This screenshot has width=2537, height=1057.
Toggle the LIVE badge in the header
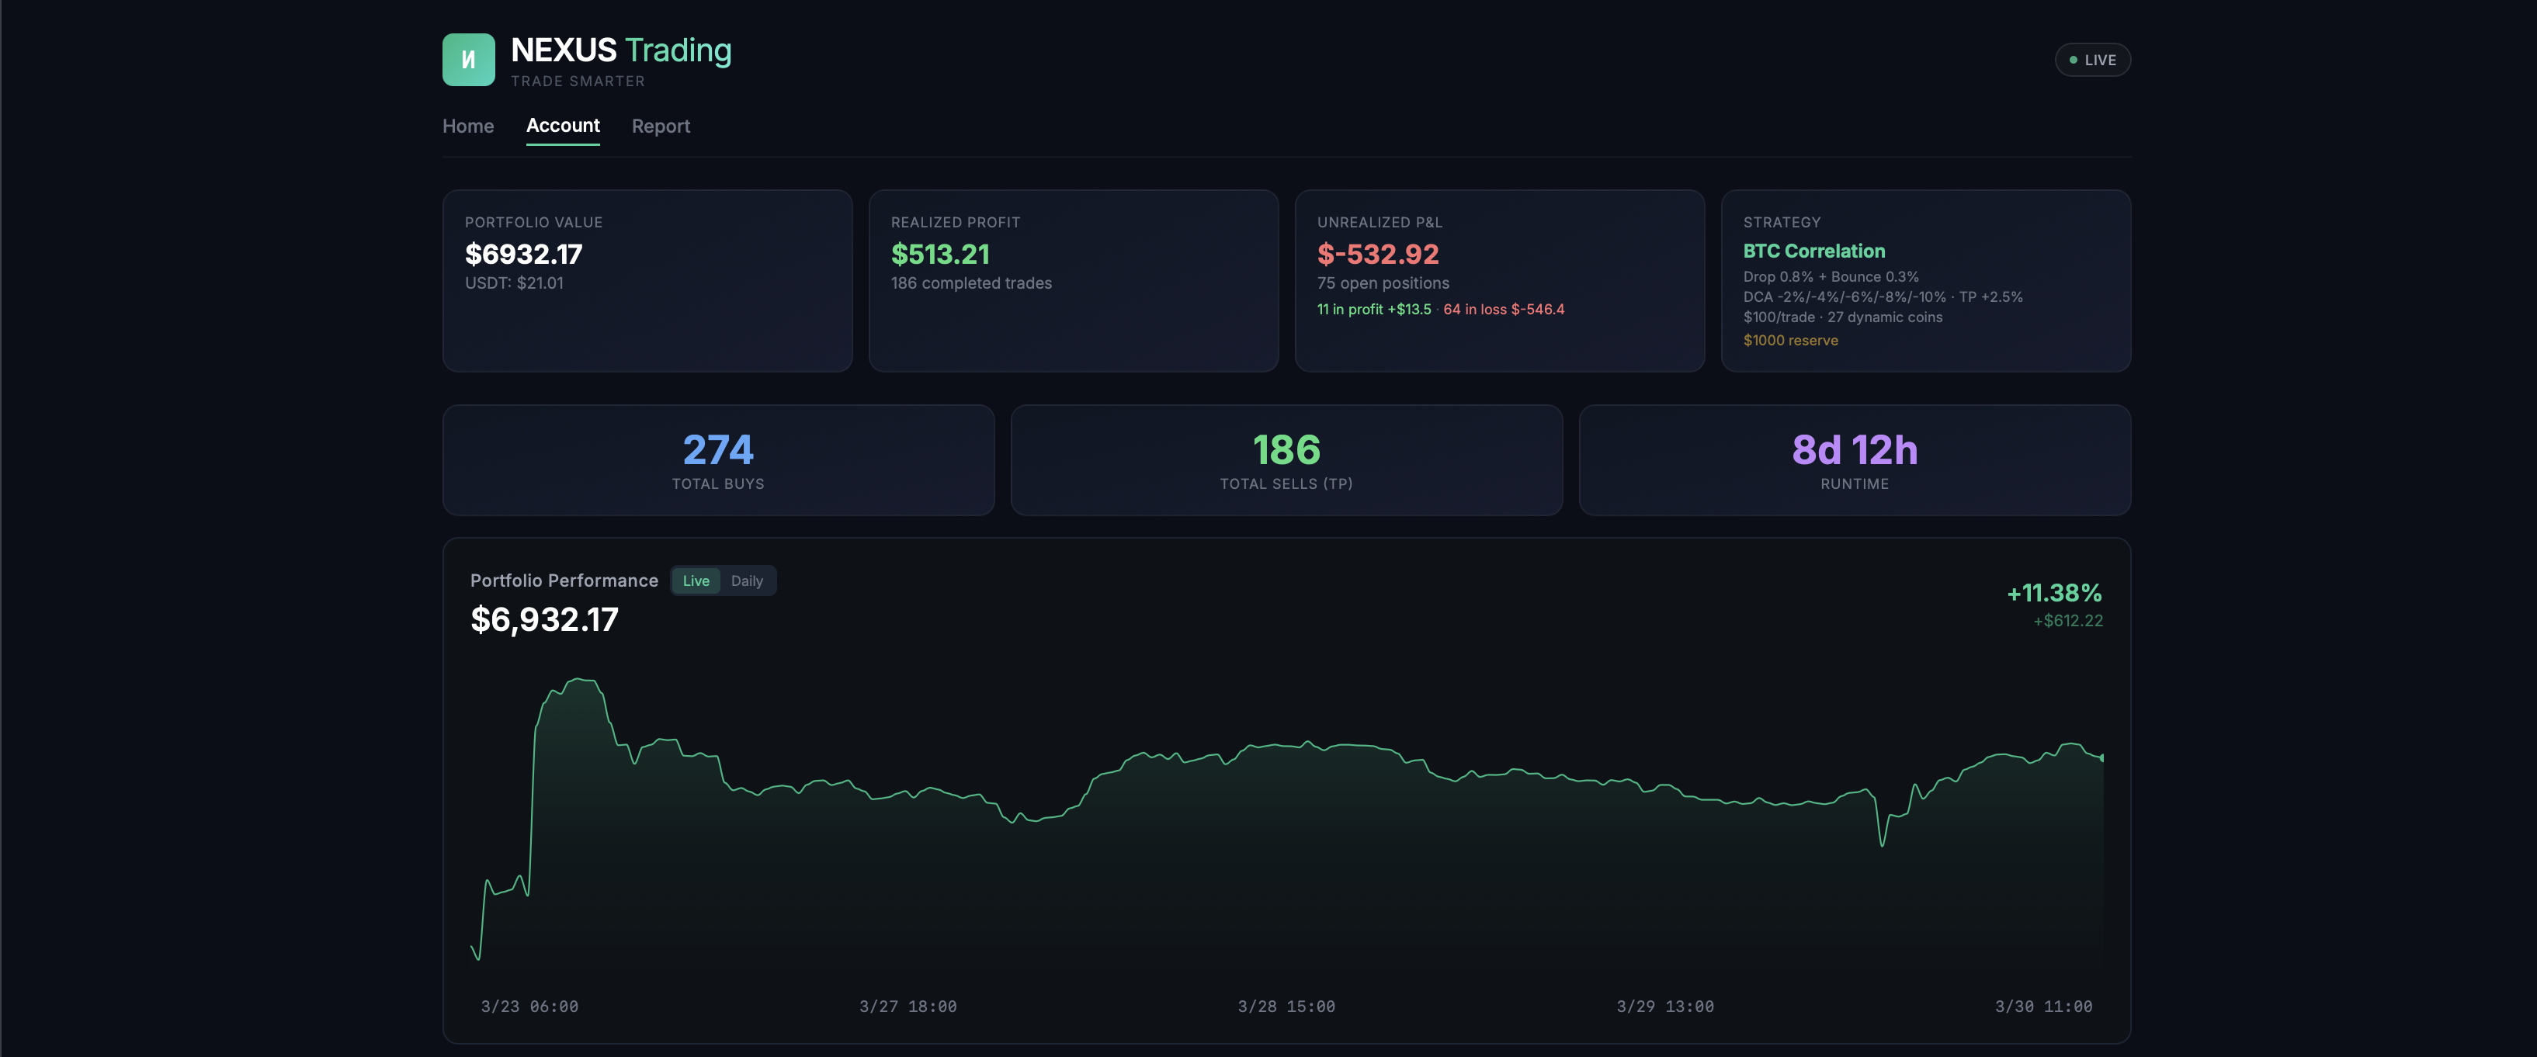(2093, 60)
